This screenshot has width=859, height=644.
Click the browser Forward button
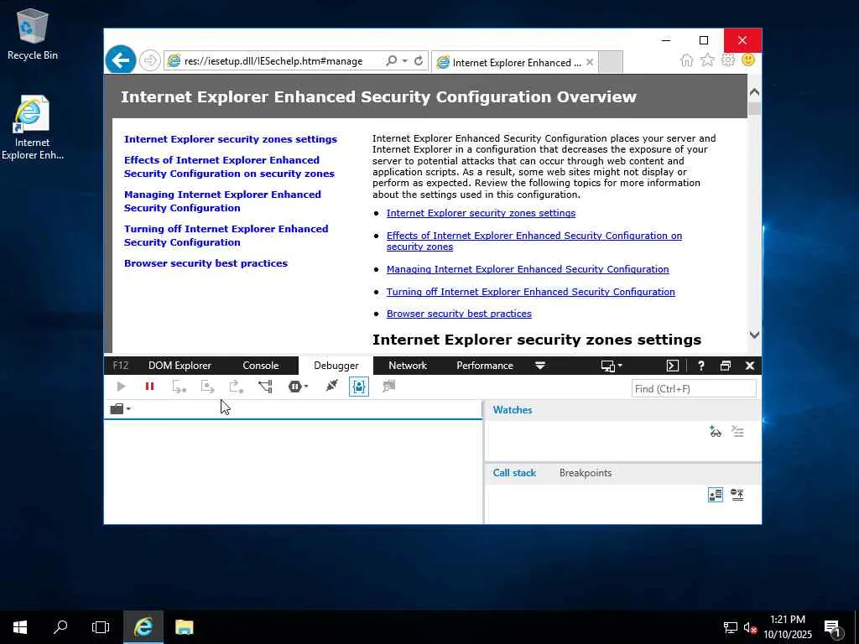pyautogui.click(x=149, y=60)
